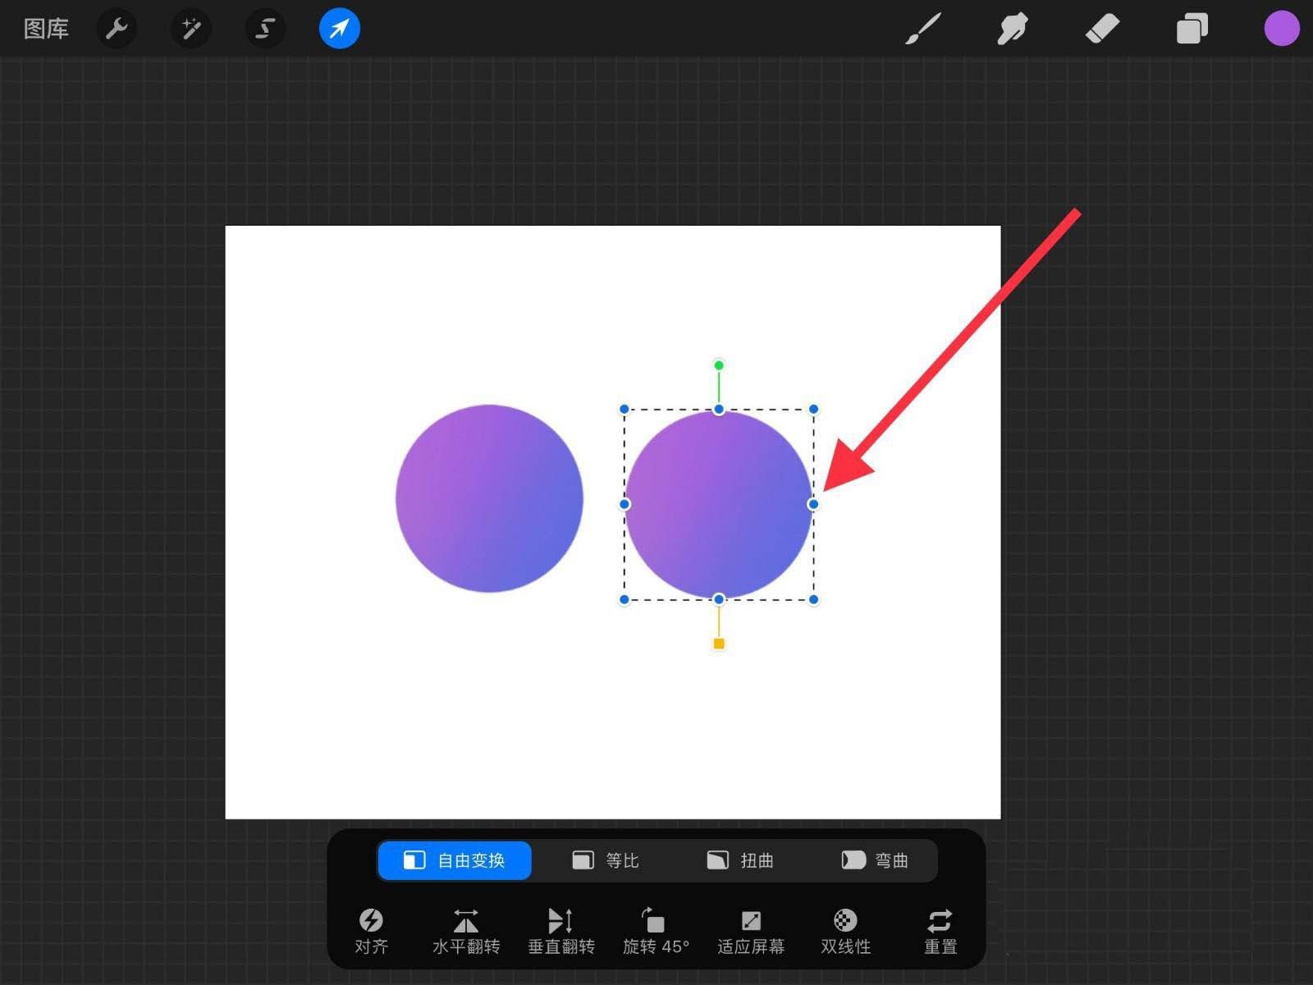Select the Transform arrow tool
The width and height of the screenshot is (1313, 985).
339,28
